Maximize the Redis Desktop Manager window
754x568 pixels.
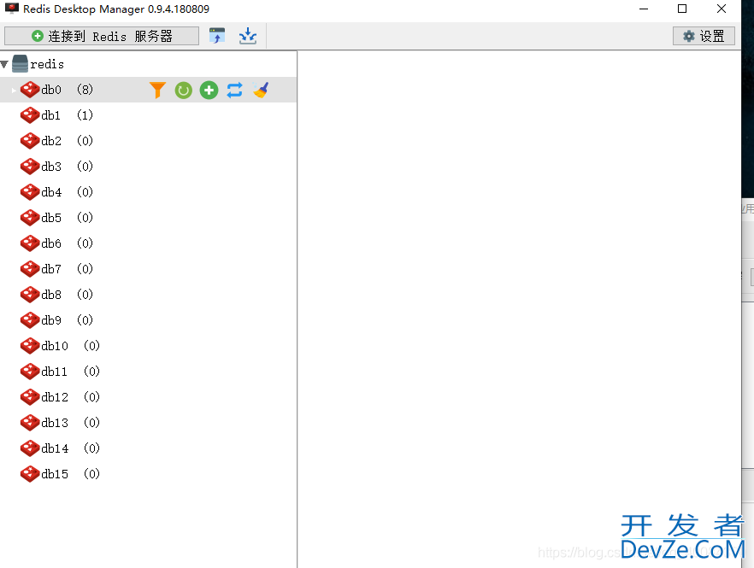(x=682, y=9)
